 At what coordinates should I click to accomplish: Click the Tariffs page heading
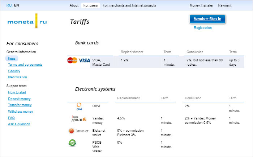click(x=80, y=22)
